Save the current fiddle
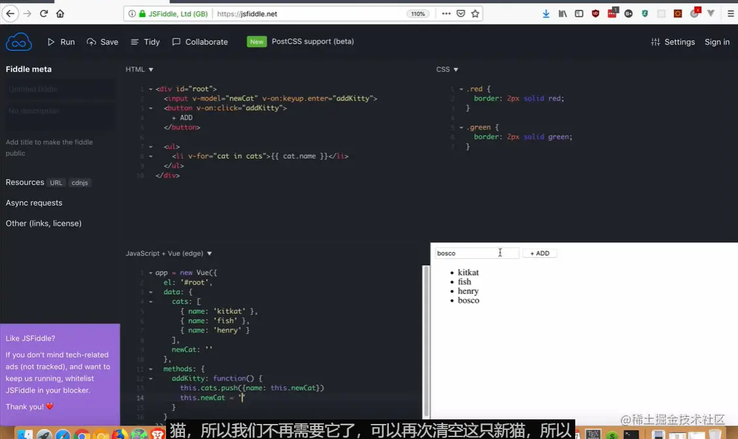Viewport: 738px width, 439px height. (x=103, y=42)
